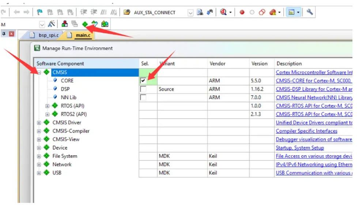
Task: Click the Options for Target magic wand icon
Action: click(x=52, y=24)
